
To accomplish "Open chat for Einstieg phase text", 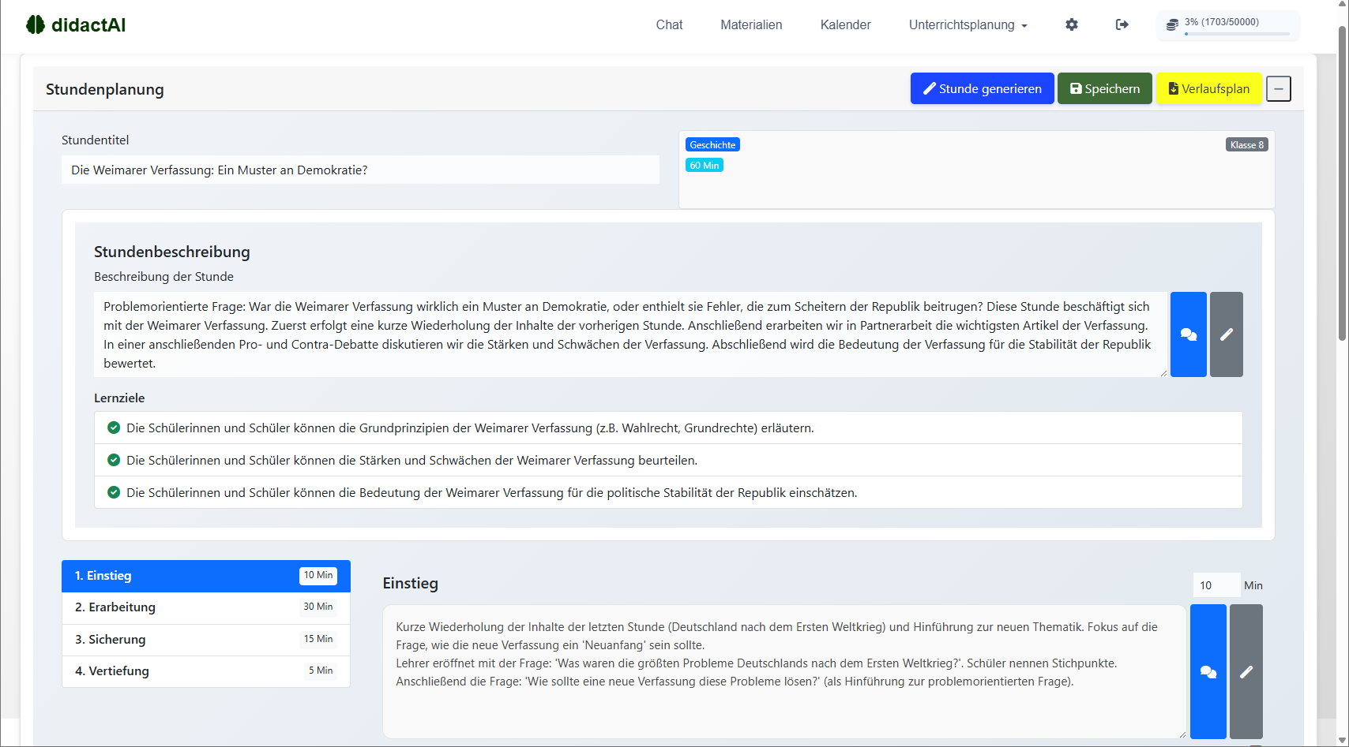I will click(1208, 671).
